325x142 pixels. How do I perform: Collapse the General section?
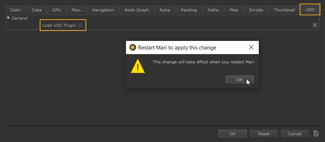(x=8, y=18)
